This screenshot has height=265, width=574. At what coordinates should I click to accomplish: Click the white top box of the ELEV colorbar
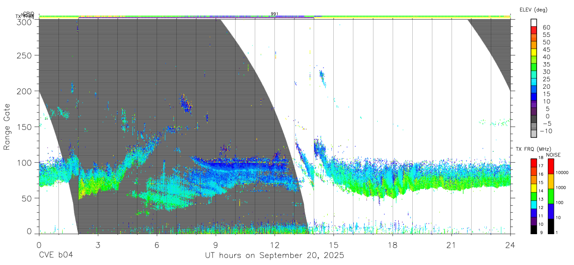(x=535, y=23)
